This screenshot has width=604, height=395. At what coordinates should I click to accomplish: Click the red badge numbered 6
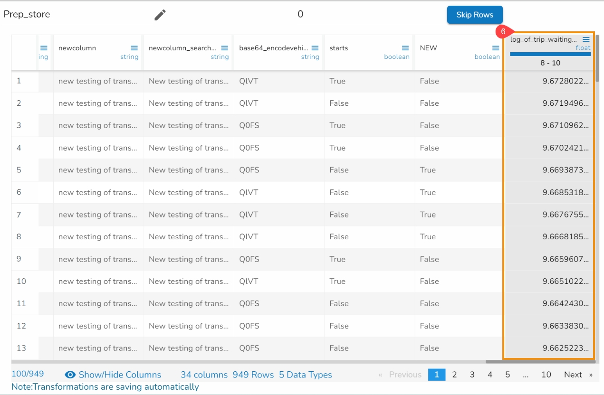503,32
